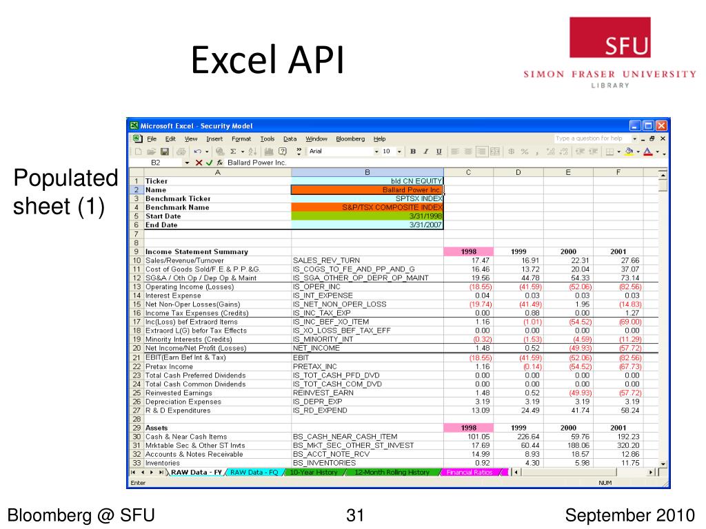Select the S&P/TSX COMPOSITE INDEX cell
The width and height of the screenshot is (706, 529).
point(367,207)
